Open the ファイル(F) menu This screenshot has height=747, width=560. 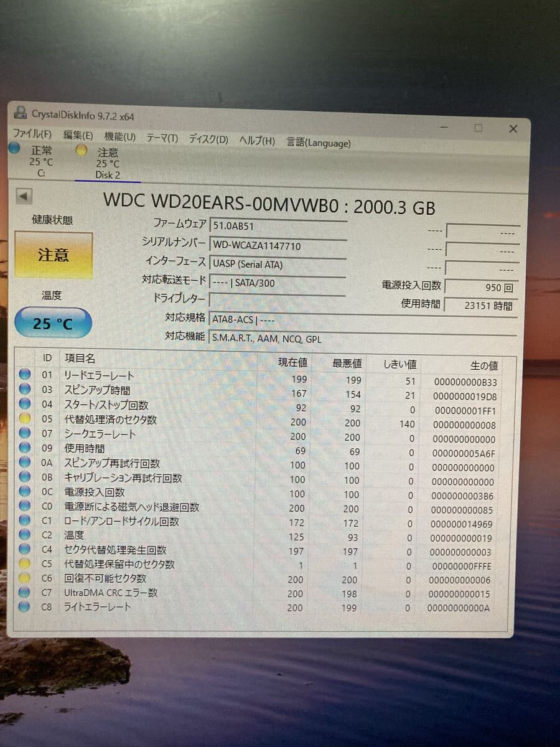coord(32,134)
